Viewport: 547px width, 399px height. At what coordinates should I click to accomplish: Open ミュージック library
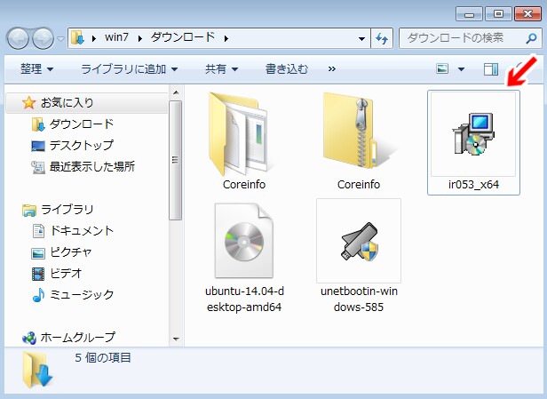coord(82,294)
